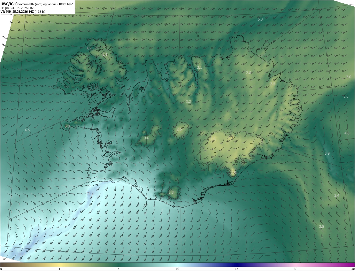Click the map value "2.5"

pos(273,84)
